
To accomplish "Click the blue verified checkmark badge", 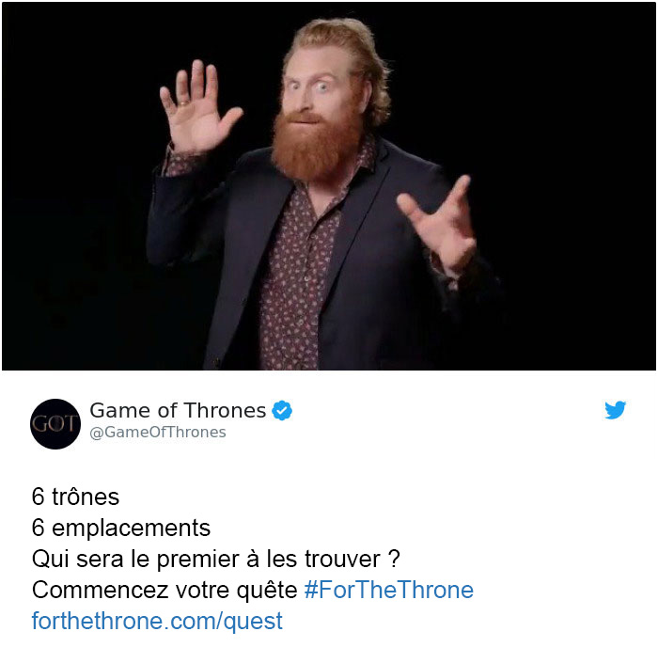I will (282, 410).
